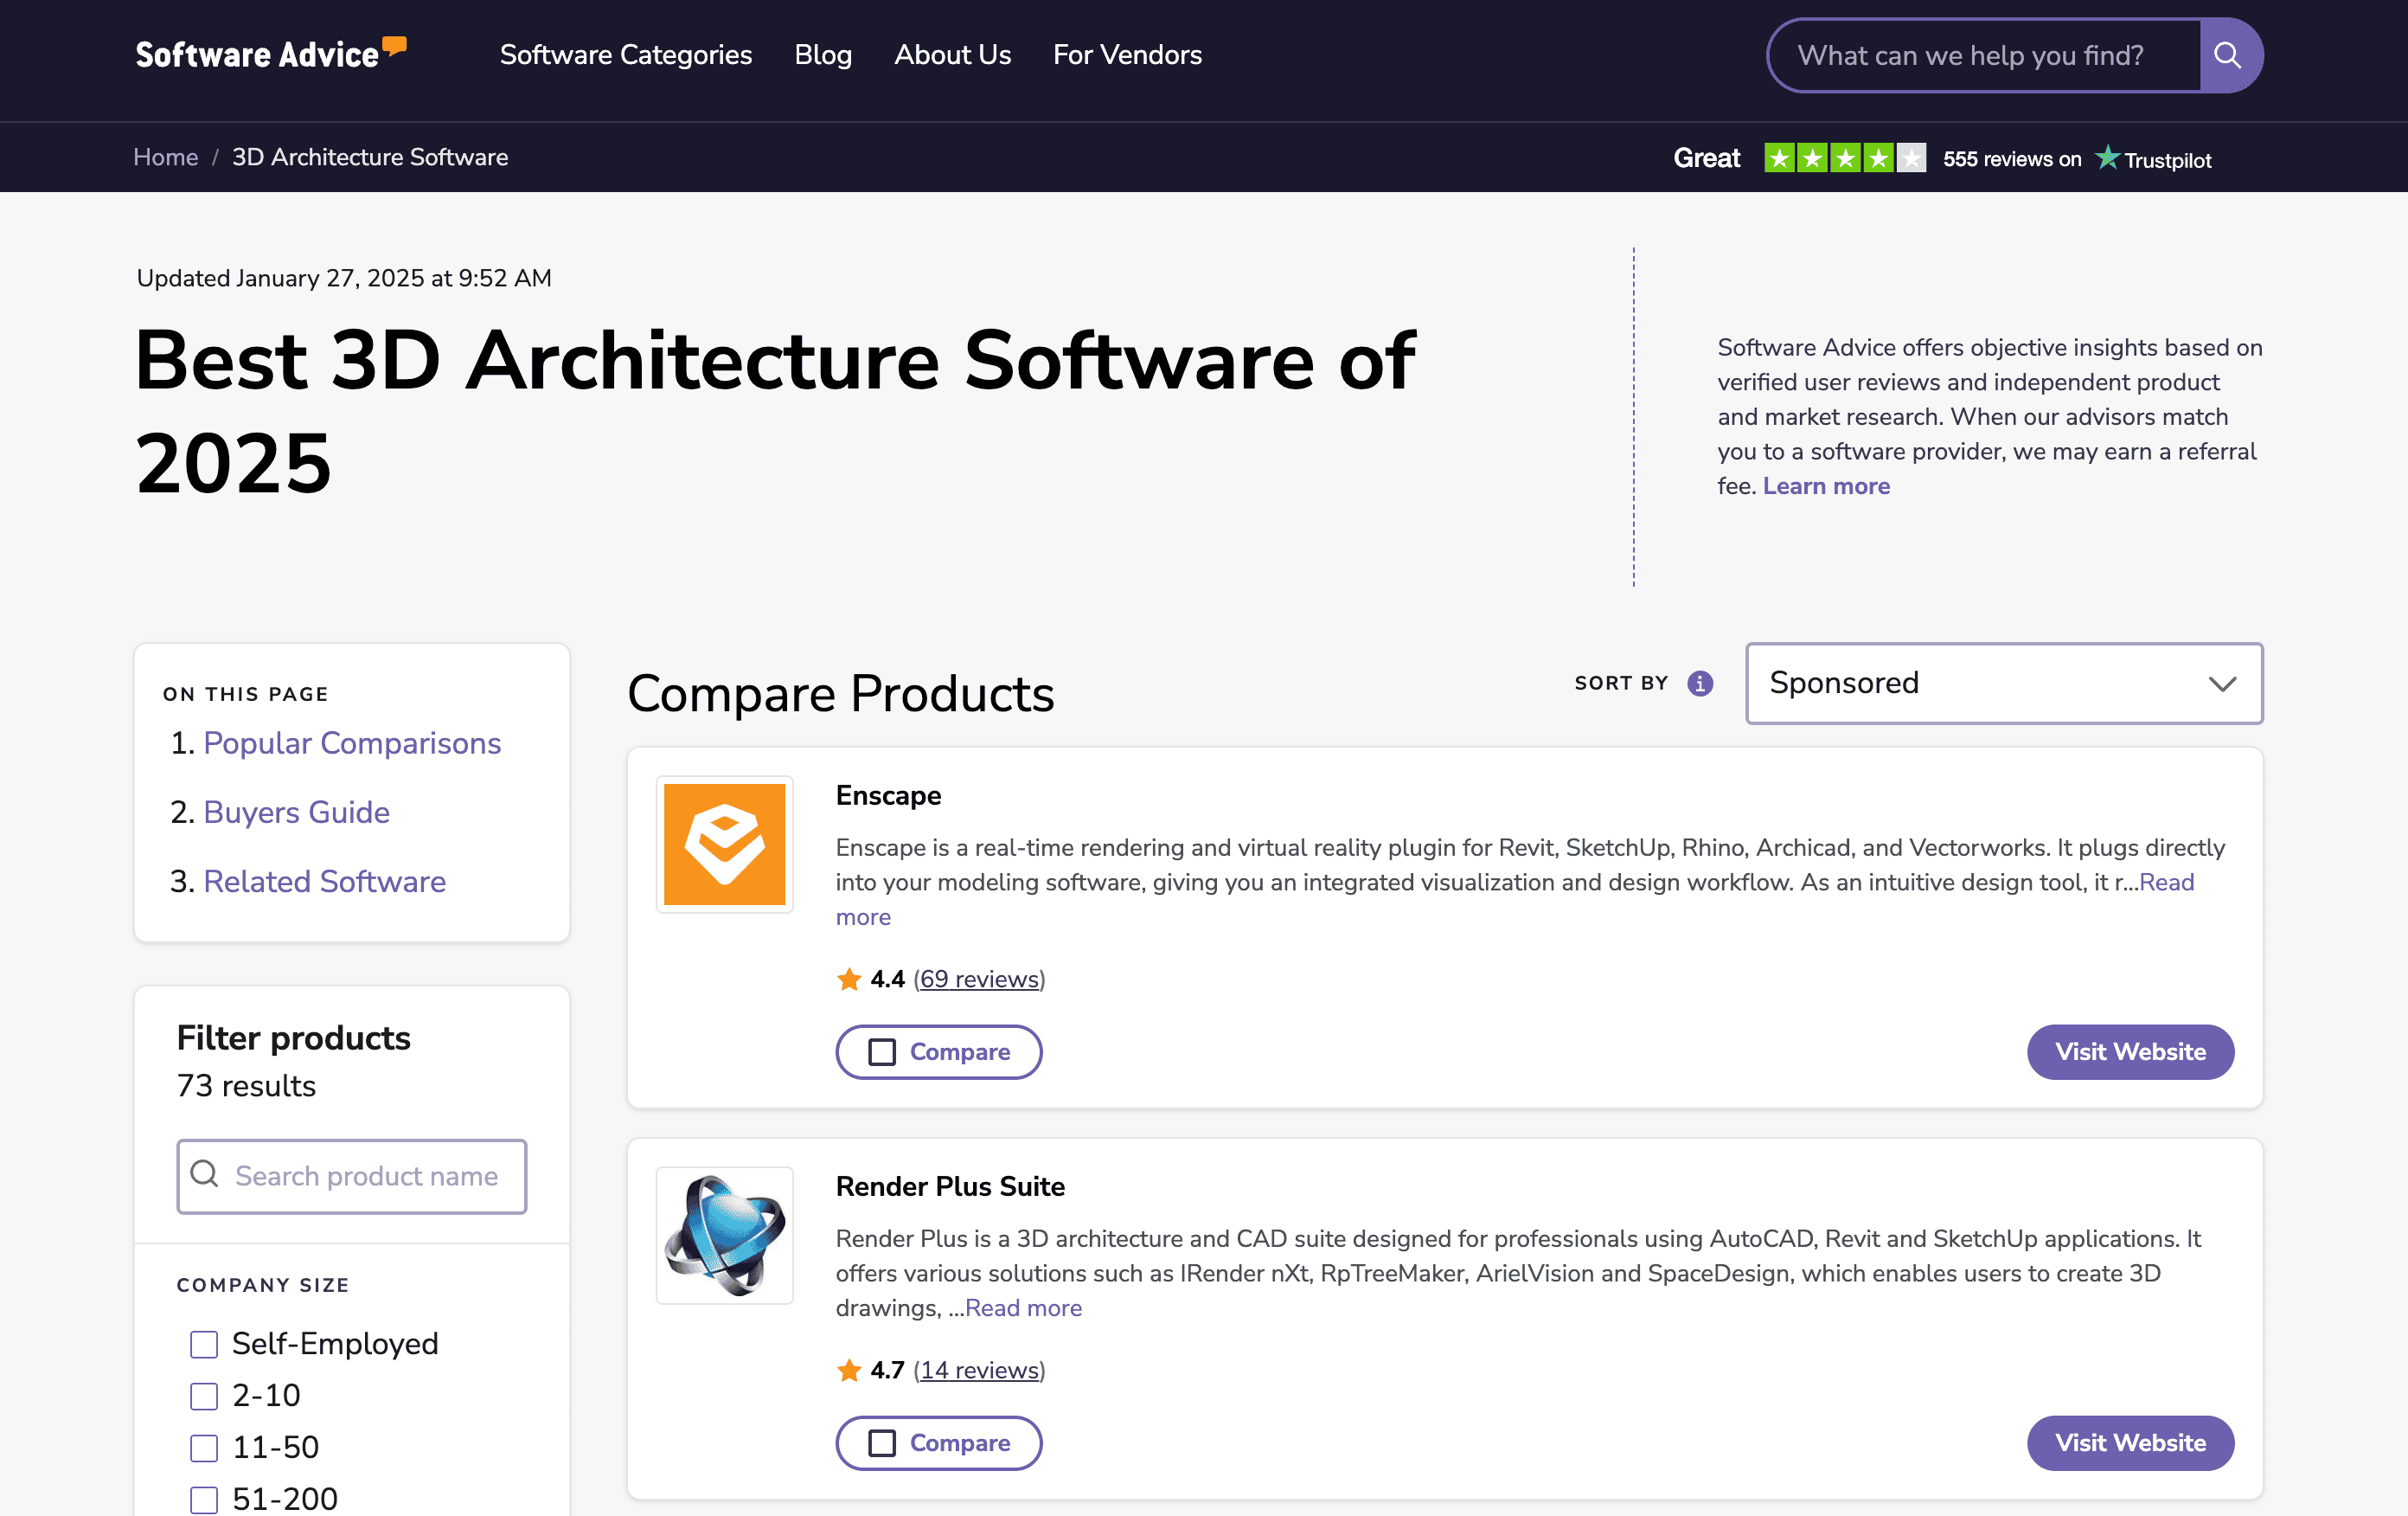The height and width of the screenshot is (1516, 2408).
Task: Click the Render Plus Suite rating star
Action: 849,1370
